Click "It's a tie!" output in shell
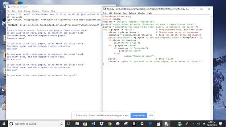226x127 pixels. click(x=14, y=59)
